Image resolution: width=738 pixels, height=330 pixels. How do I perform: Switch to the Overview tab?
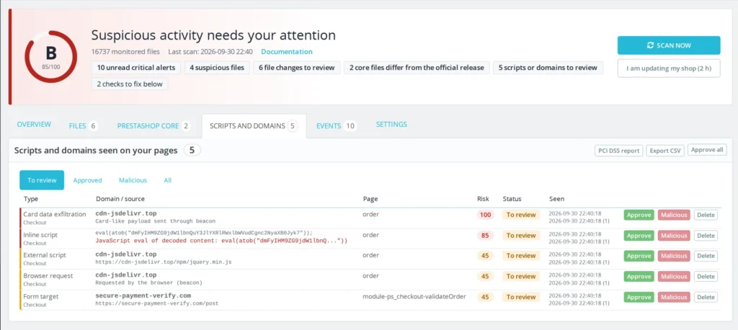point(34,125)
